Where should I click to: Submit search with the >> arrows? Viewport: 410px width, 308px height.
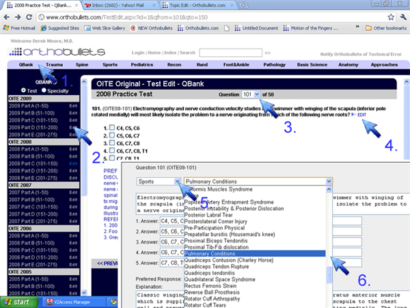pos(267,53)
